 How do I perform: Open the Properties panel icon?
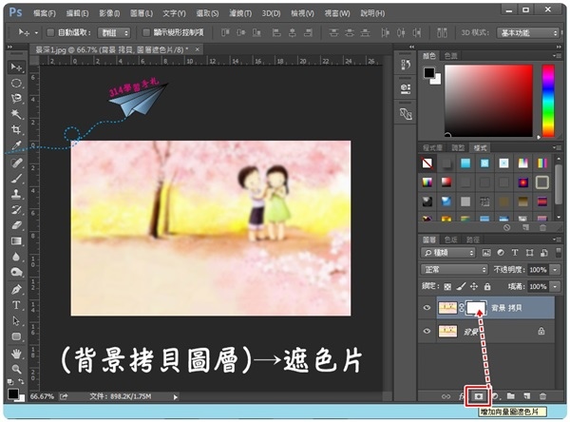pyautogui.click(x=406, y=88)
